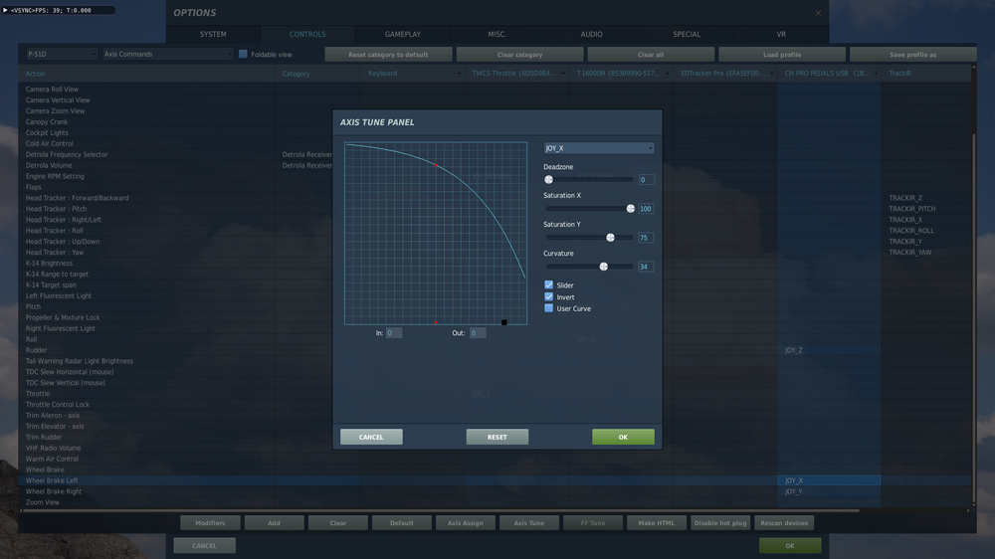Expand the T.16000M column dropdown
The height and width of the screenshot is (559, 995).
tap(668, 74)
